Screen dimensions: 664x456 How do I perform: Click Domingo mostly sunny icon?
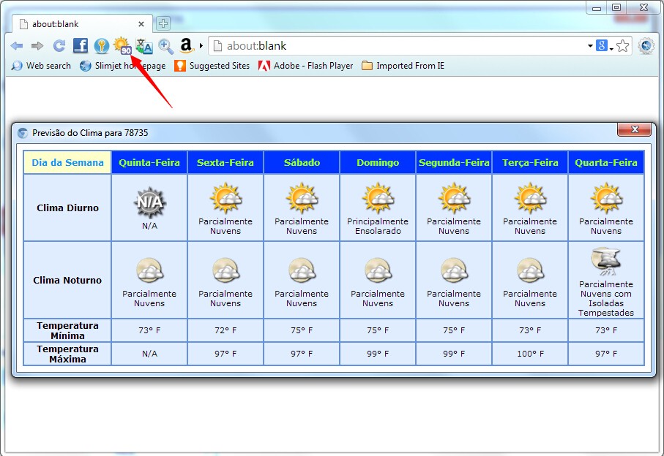[x=378, y=198]
